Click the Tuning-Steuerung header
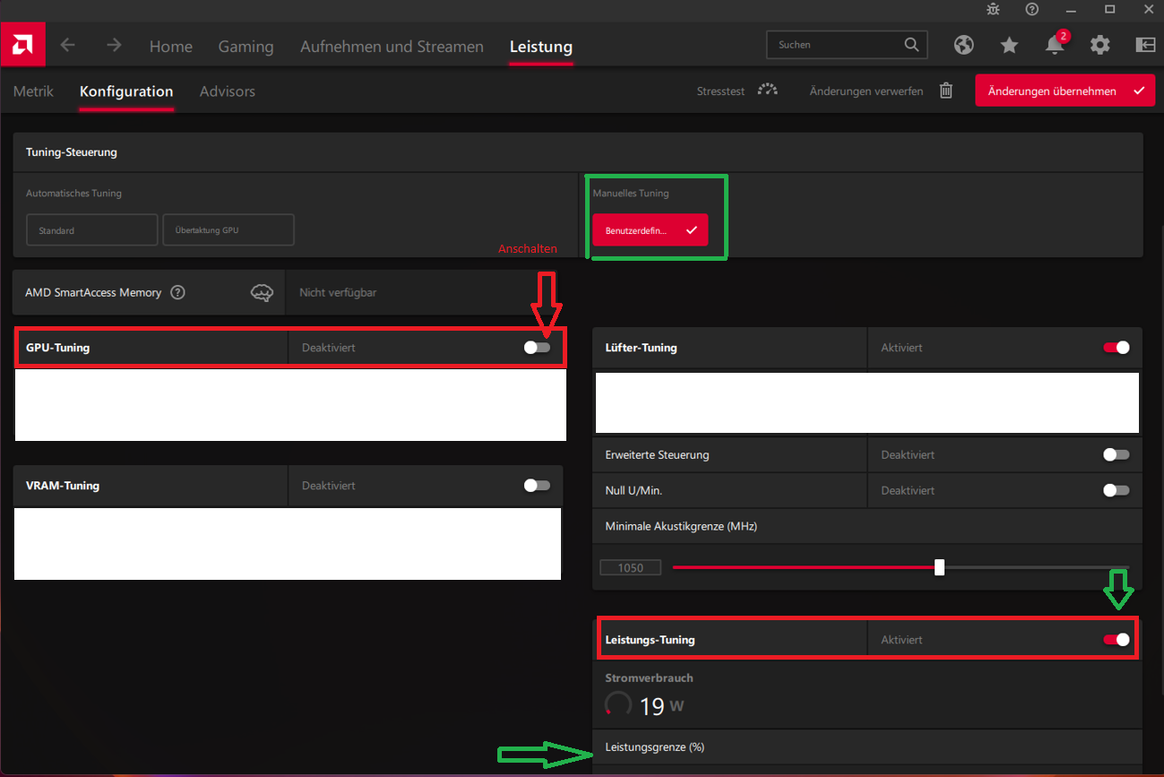Image resolution: width=1164 pixels, height=777 pixels. pos(72,152)
